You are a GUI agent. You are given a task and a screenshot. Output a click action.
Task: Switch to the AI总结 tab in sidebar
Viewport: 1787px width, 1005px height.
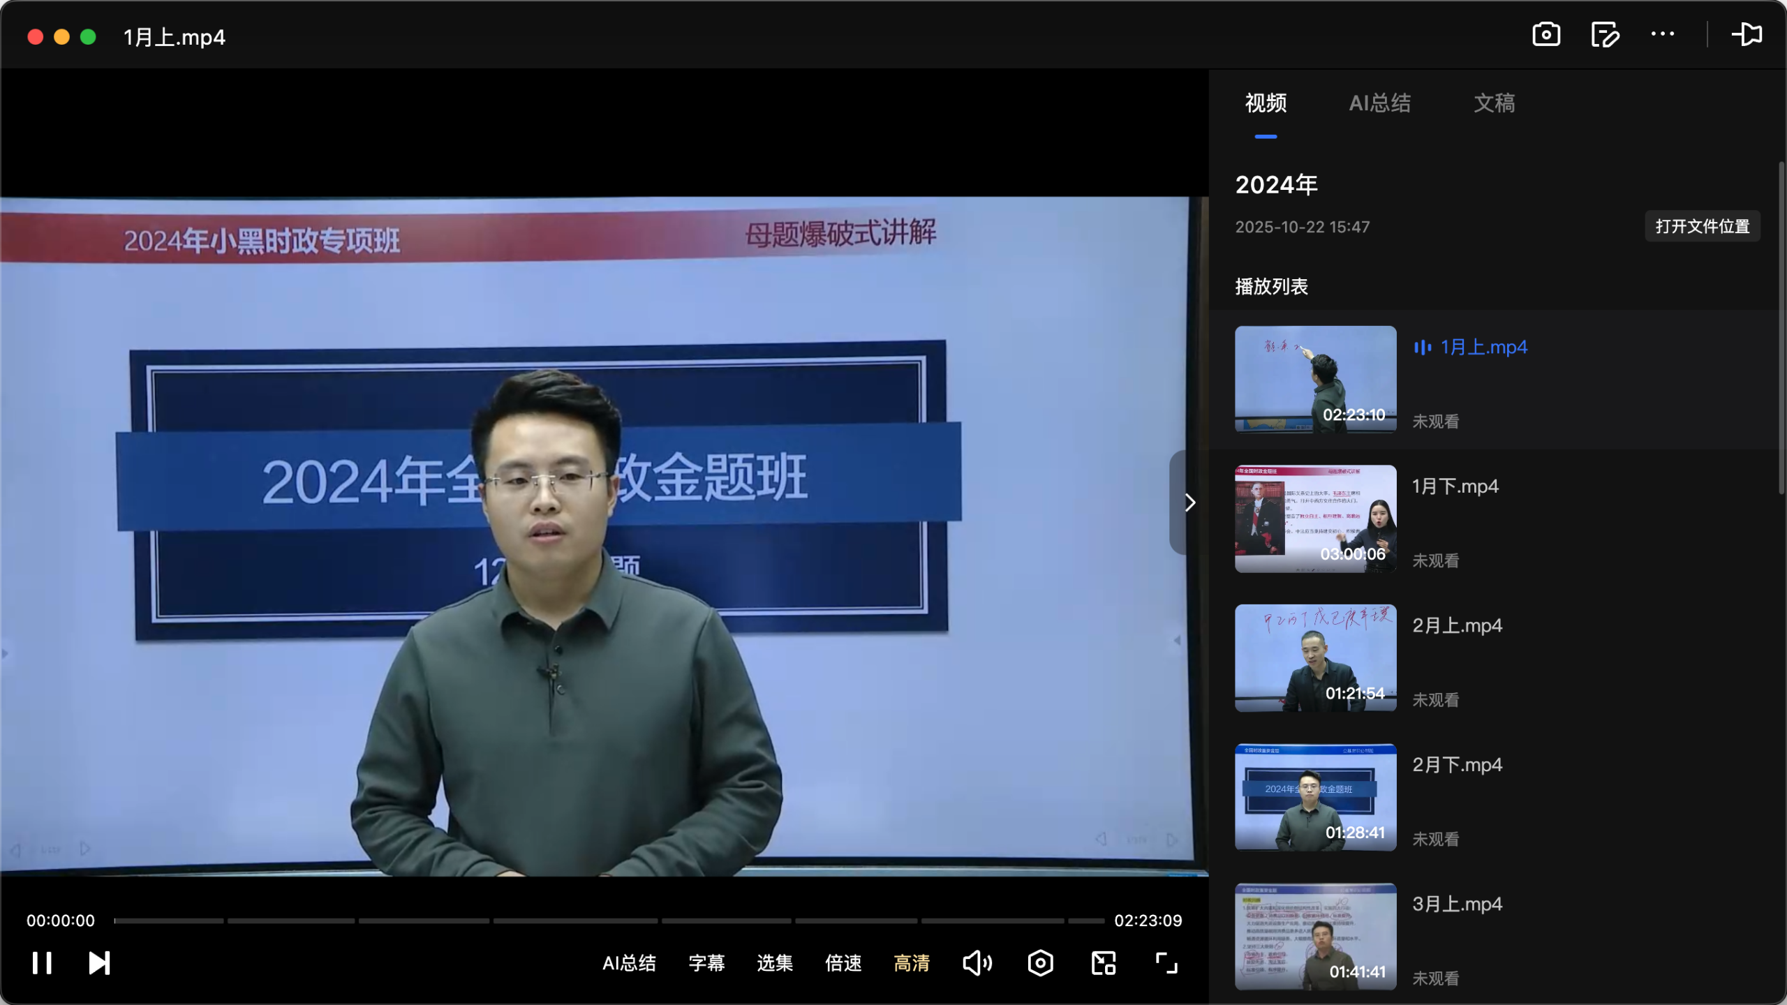click(x=1379, y=103)
